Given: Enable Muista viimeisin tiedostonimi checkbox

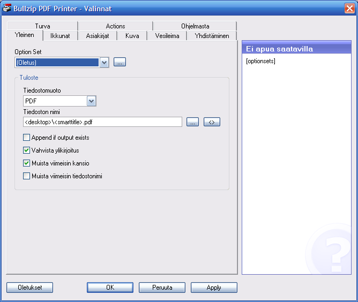Looking at the screenshot, I should pos(26,176).
